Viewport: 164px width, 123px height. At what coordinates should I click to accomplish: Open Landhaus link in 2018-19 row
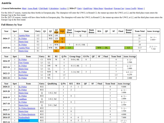(23, 99)
